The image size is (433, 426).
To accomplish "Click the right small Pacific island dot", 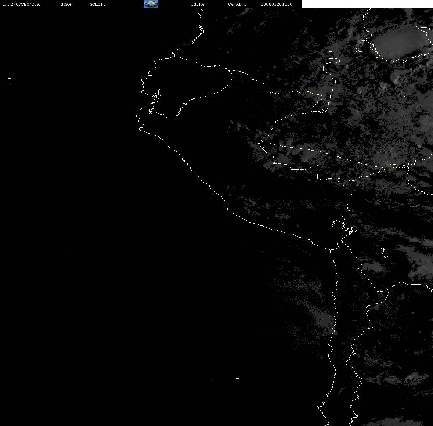I will (237, 378).
